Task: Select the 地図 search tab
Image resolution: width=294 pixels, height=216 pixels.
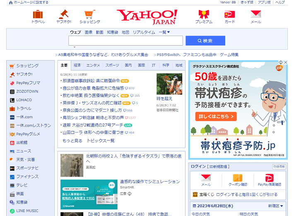Action: tap(125, 32)
